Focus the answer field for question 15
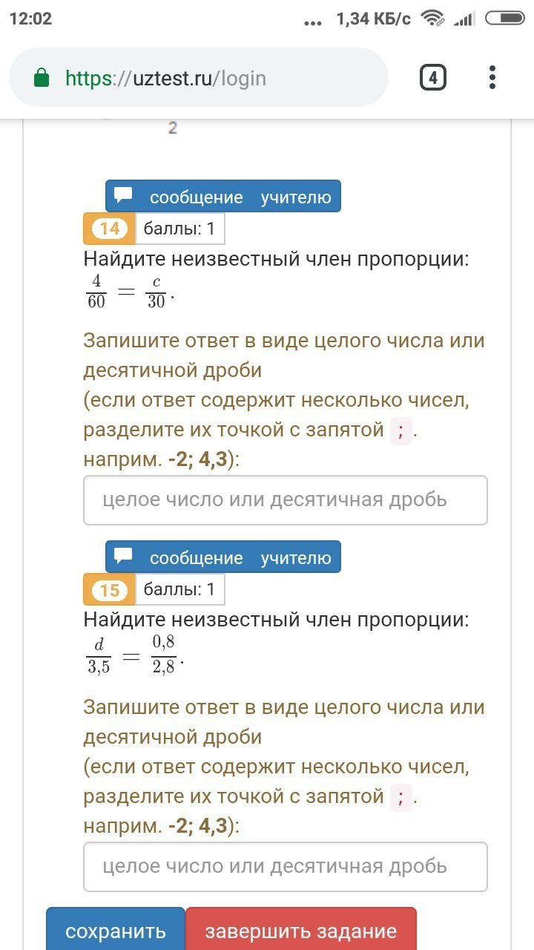 [286, 866]
